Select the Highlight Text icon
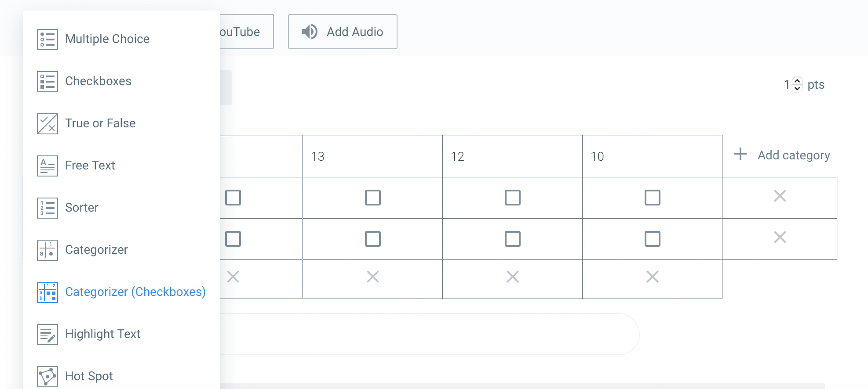This screenshot has height=389, width=868. pyautogui.click(x=47, y=334)
